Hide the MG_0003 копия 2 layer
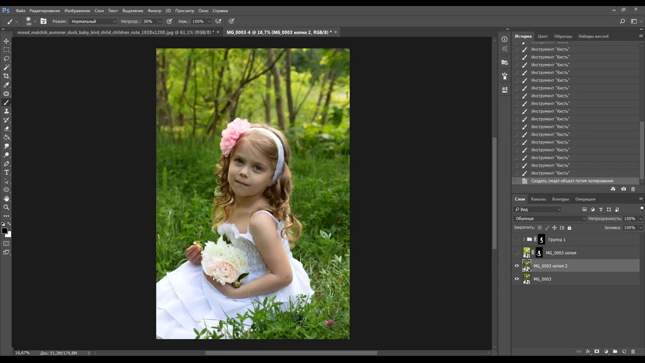Viewport: 645px width, 363px height. tap(517, 266)
